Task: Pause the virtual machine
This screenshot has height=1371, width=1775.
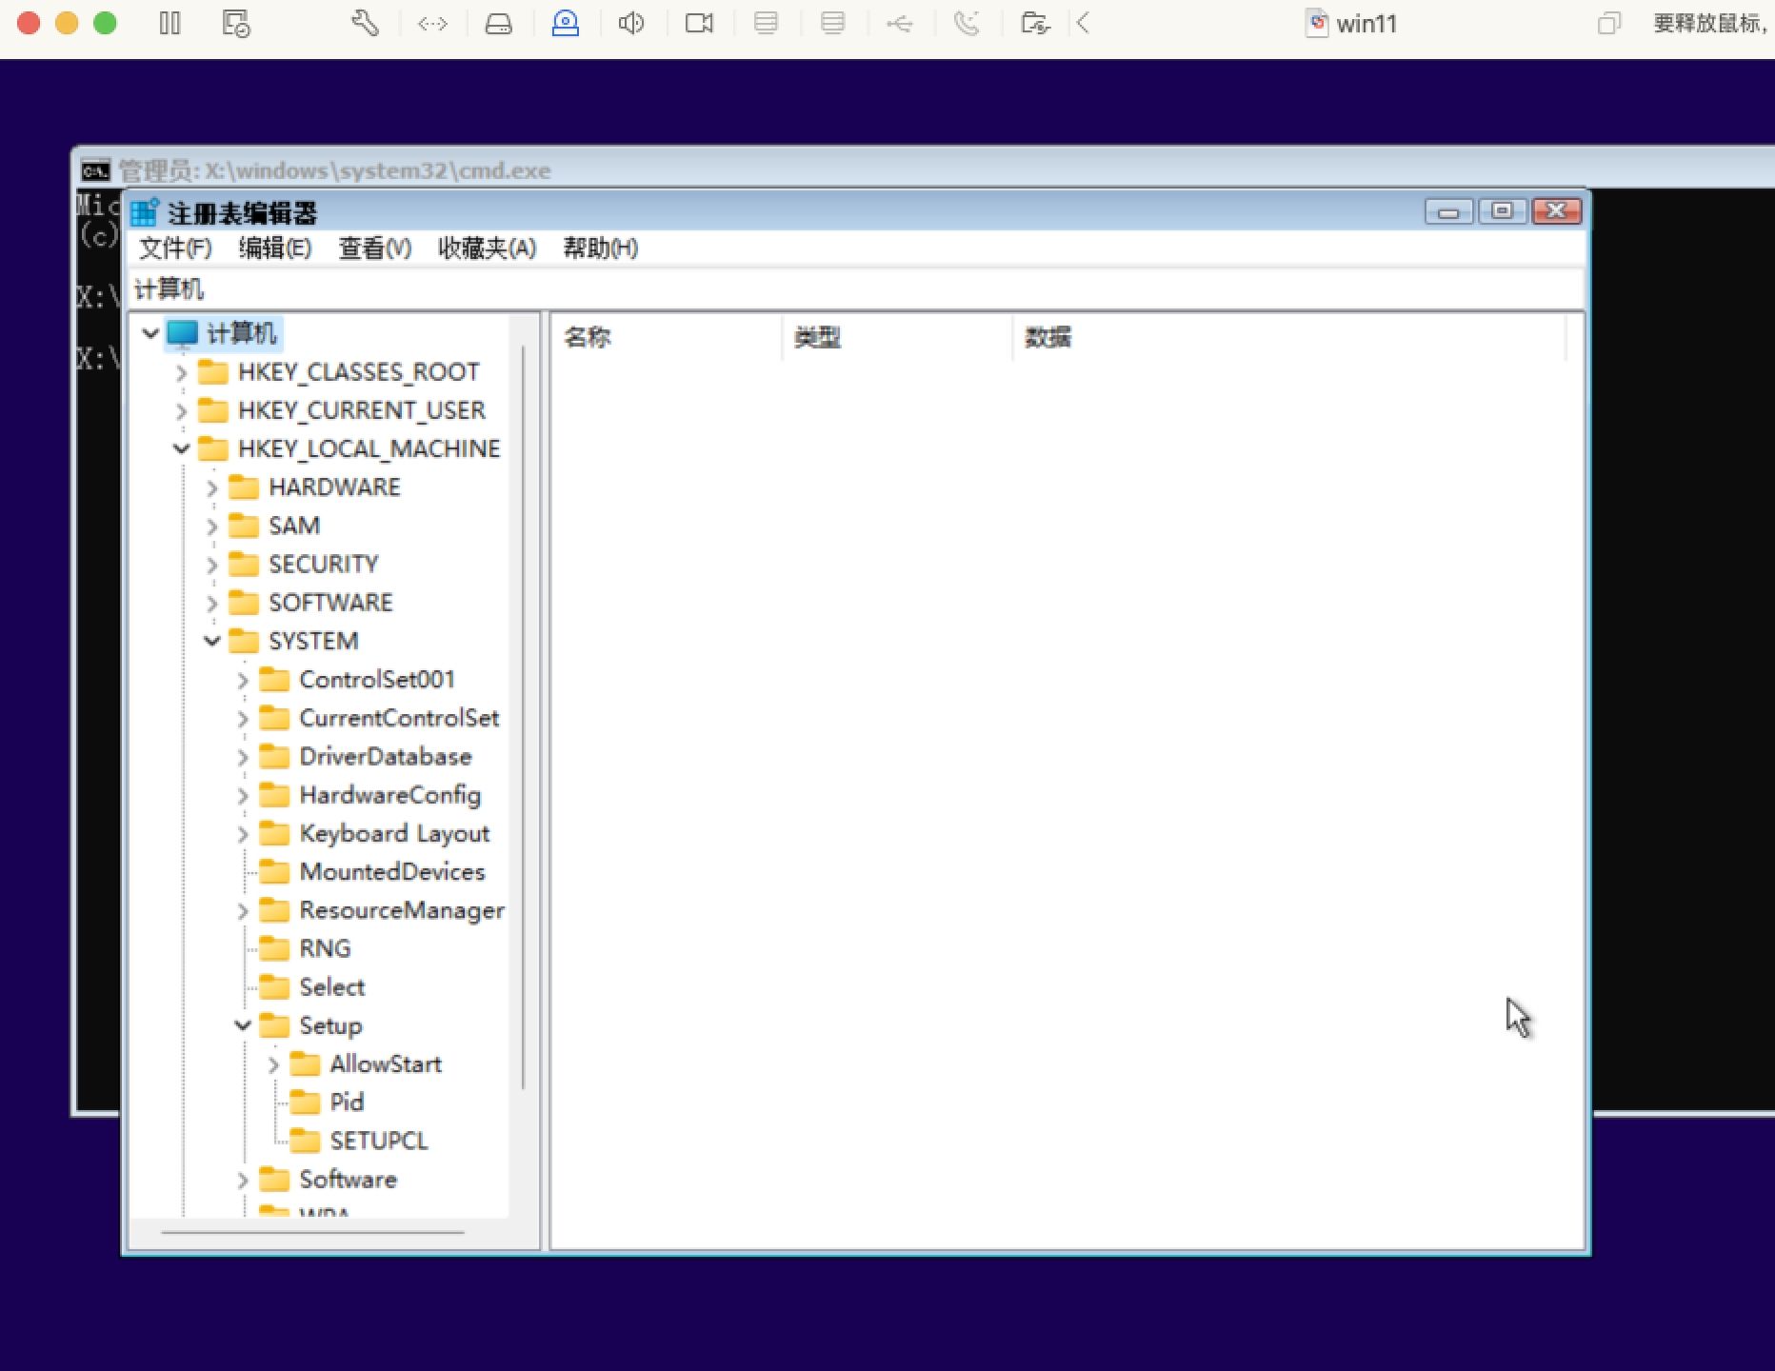Action: (170, 23)
